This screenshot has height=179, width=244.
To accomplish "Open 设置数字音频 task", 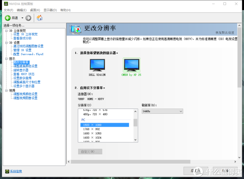I will (22, 78).
